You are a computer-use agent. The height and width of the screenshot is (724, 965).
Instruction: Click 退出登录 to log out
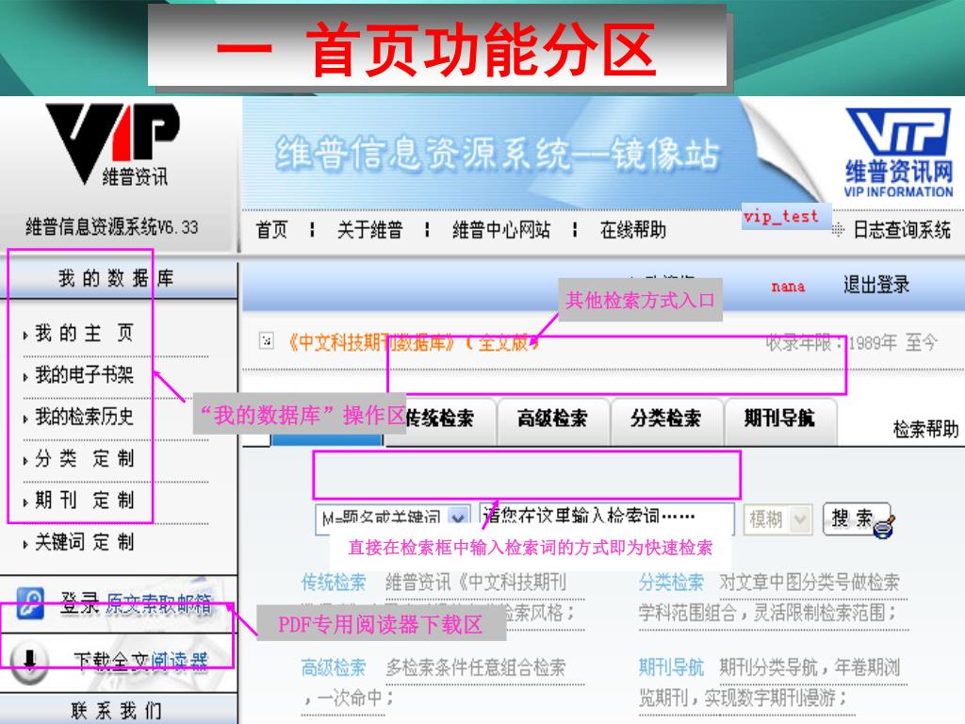coord(875,285)
